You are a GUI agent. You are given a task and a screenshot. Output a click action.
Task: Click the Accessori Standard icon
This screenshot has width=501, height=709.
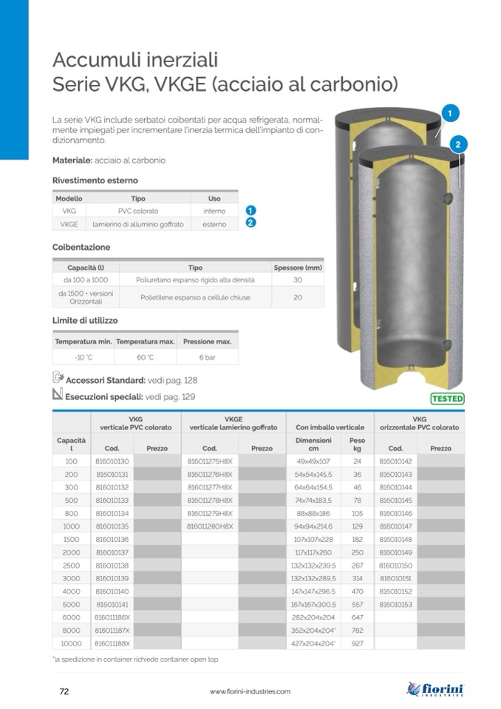pos(58,378)
